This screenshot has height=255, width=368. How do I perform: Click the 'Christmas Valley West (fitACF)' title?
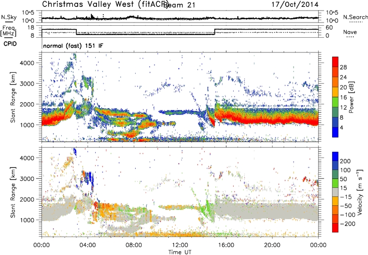105,4
